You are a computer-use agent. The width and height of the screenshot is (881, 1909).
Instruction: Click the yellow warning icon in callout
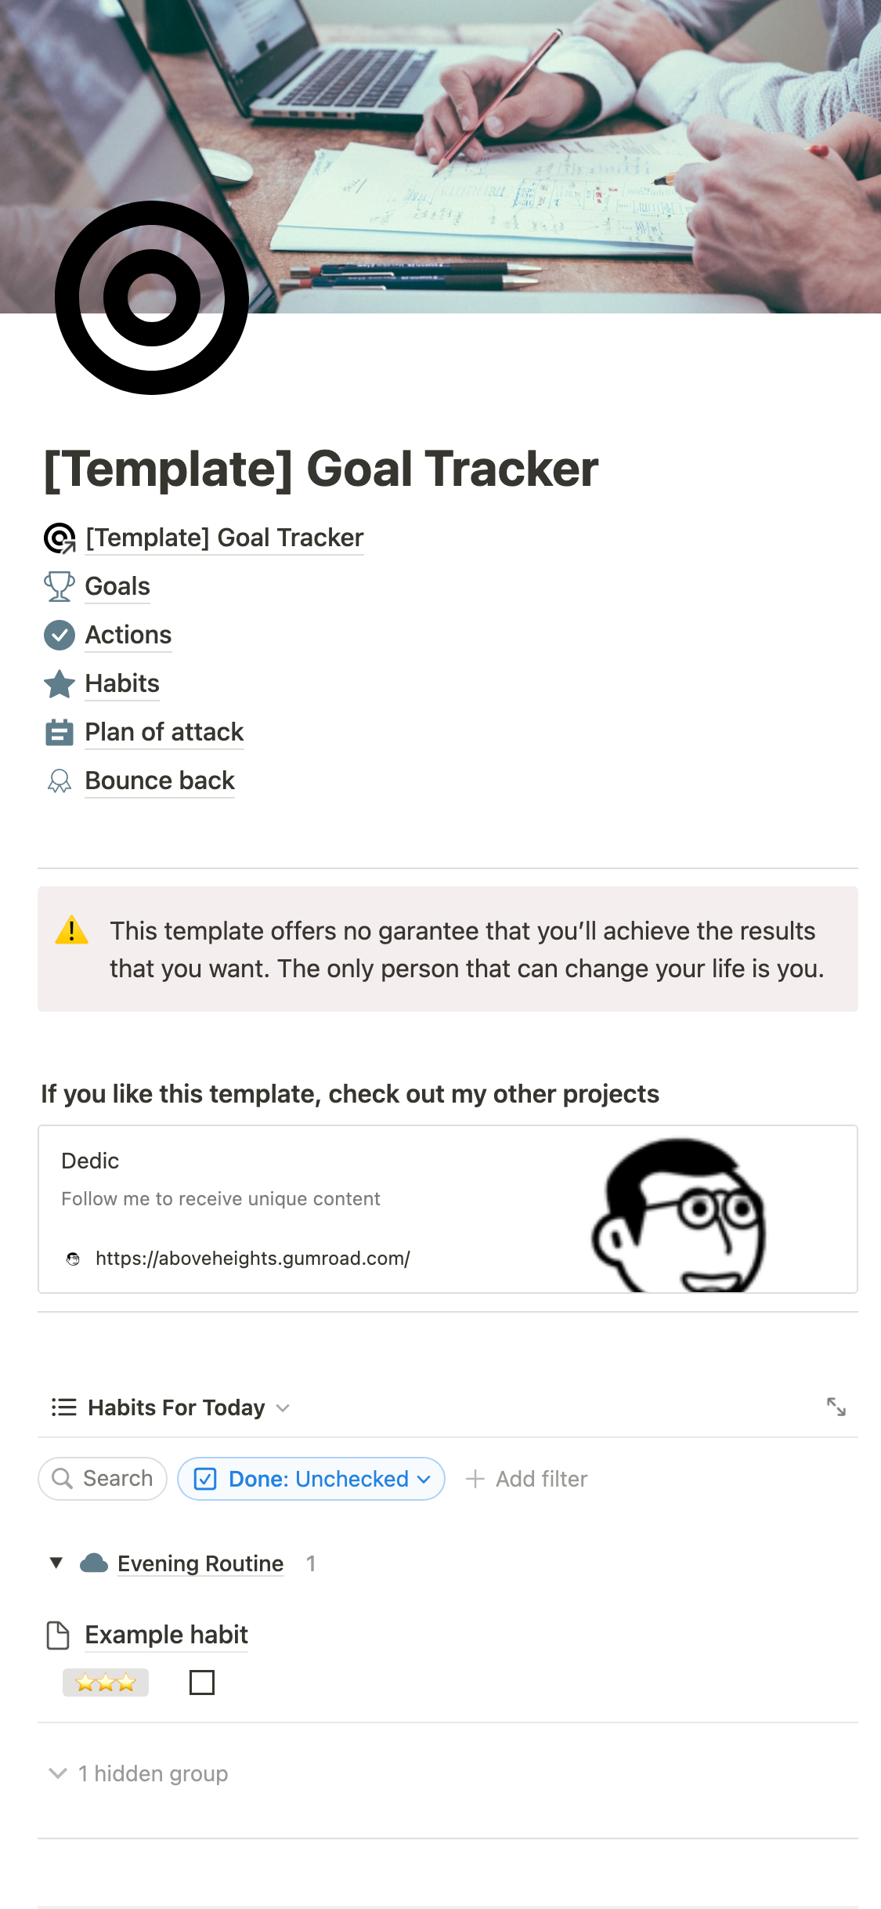pos(72,930)
